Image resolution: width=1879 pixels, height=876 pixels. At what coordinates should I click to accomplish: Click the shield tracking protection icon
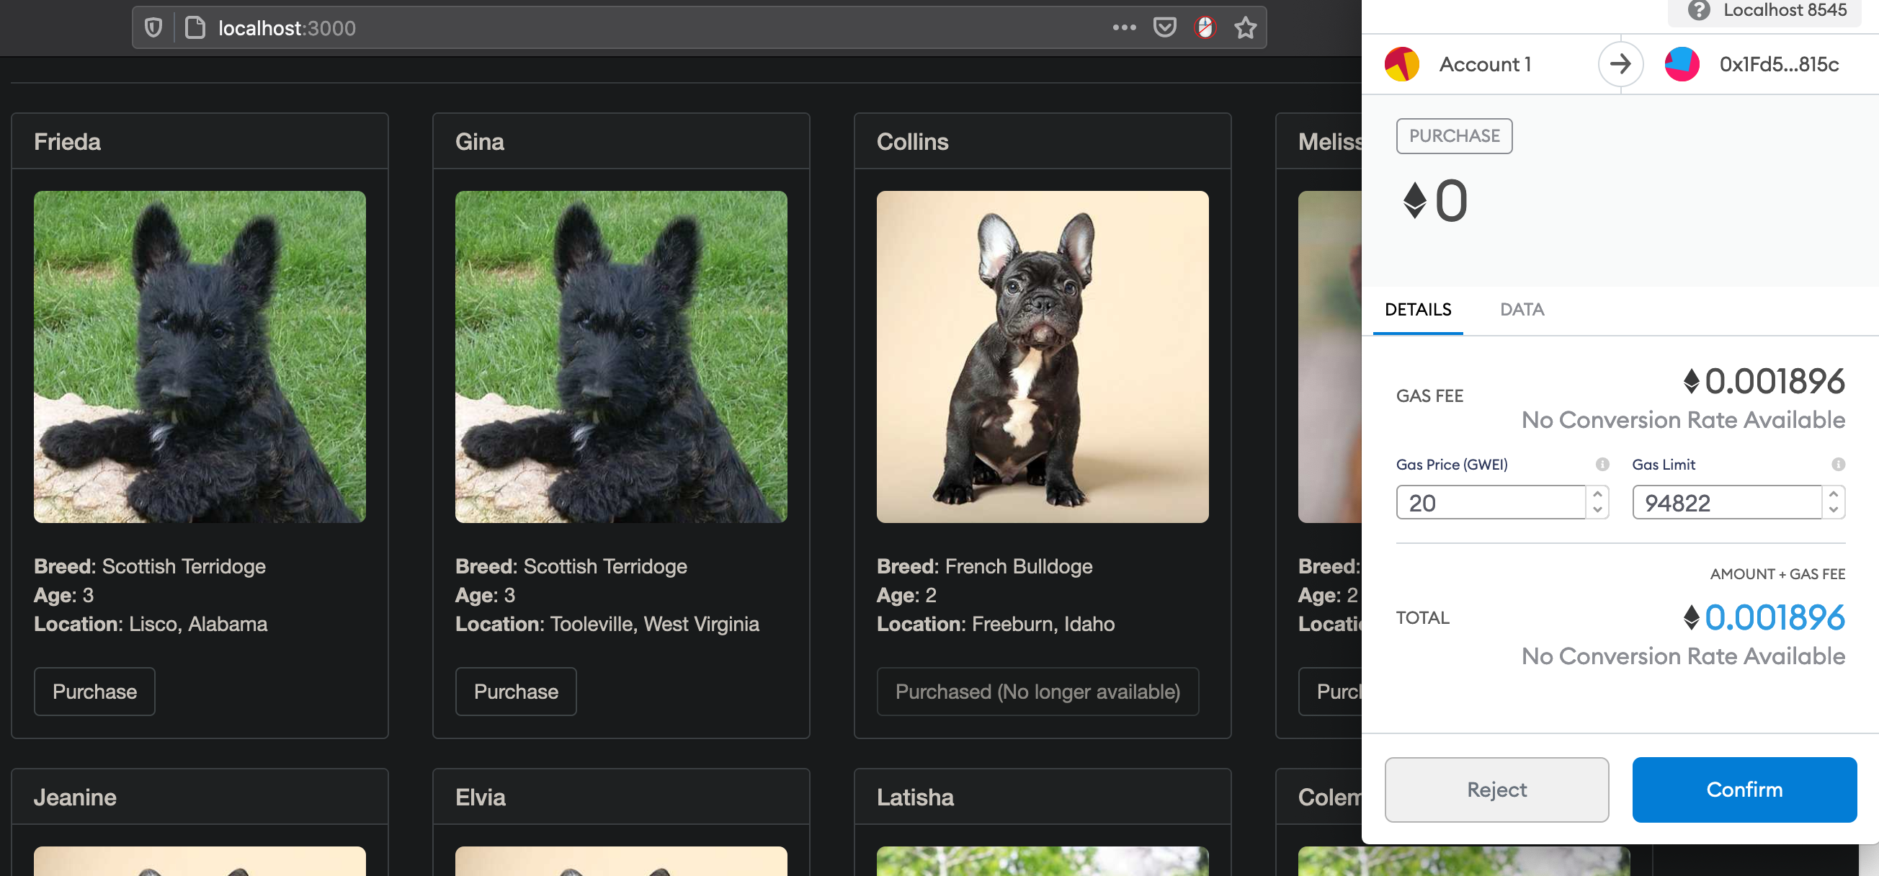pyautogui.click(x=153, y=27)
